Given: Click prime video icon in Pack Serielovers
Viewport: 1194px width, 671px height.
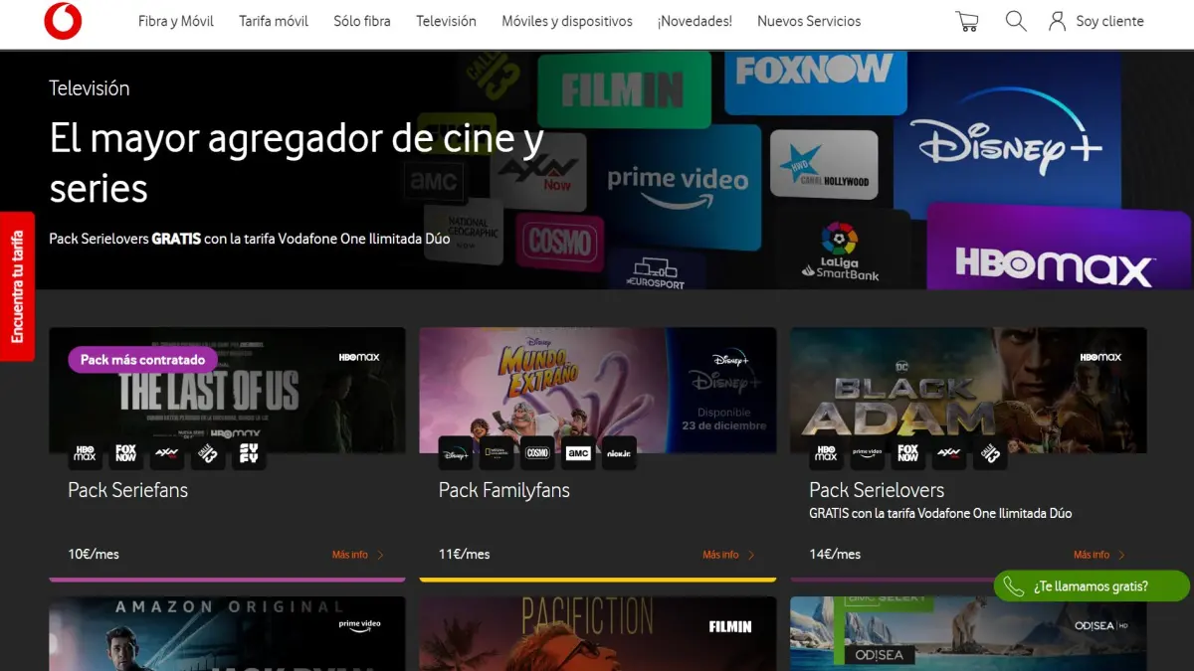Looking at the screenshot, I should pyautogui.click(x=867, y=453).
